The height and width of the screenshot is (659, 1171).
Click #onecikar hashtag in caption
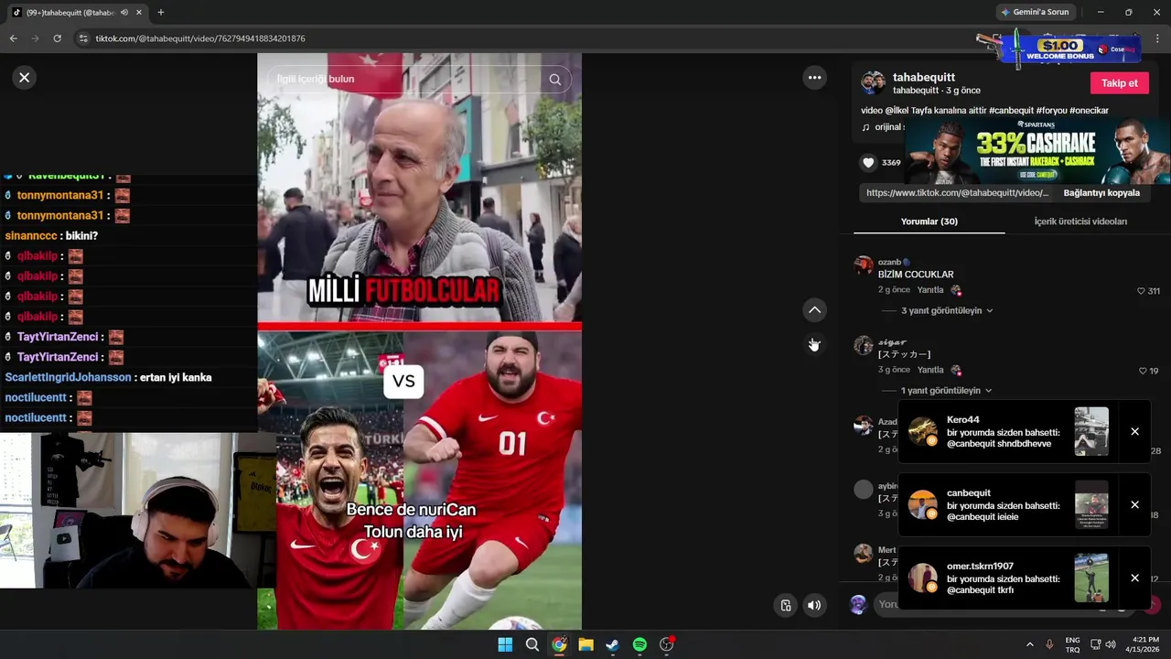[x=1089, y=111]
